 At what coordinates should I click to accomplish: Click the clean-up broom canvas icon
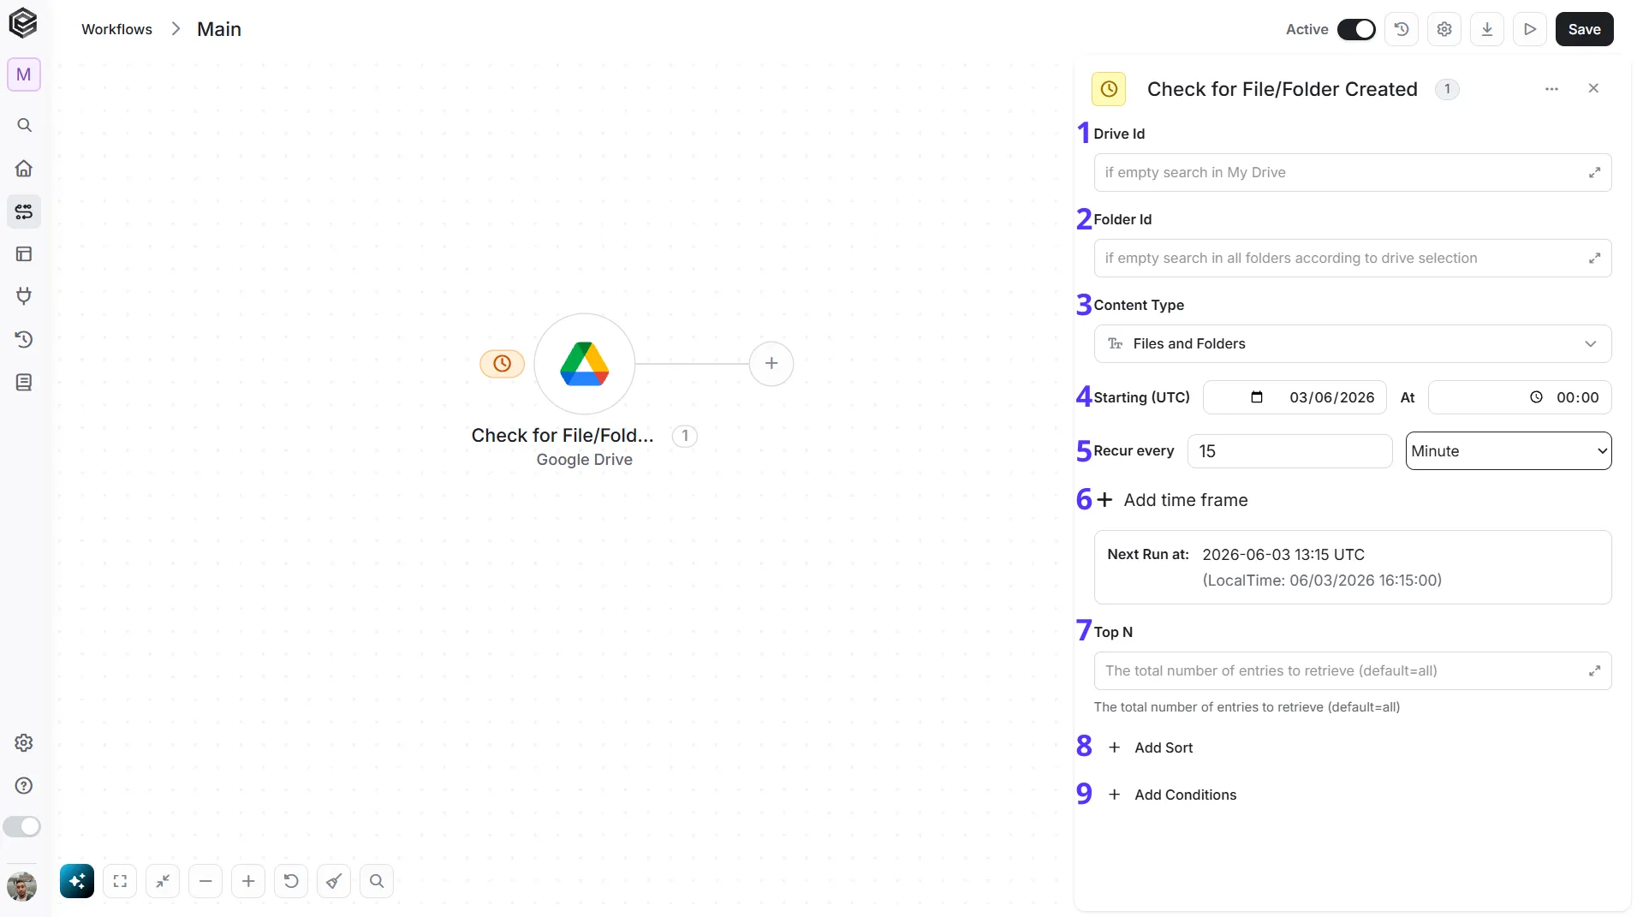334,881
